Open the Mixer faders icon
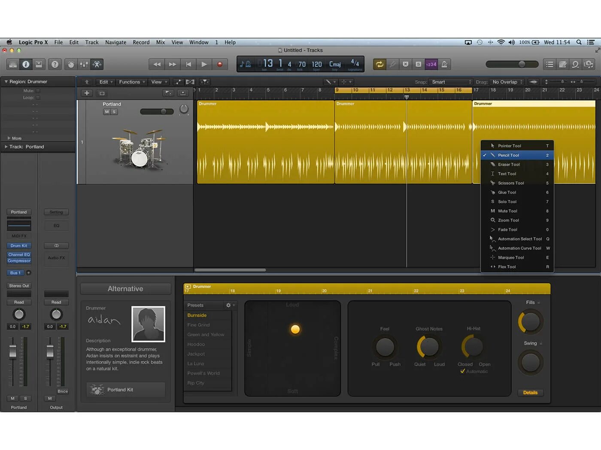601x450 pixels. pyautogui.click(x=84, y=64)
